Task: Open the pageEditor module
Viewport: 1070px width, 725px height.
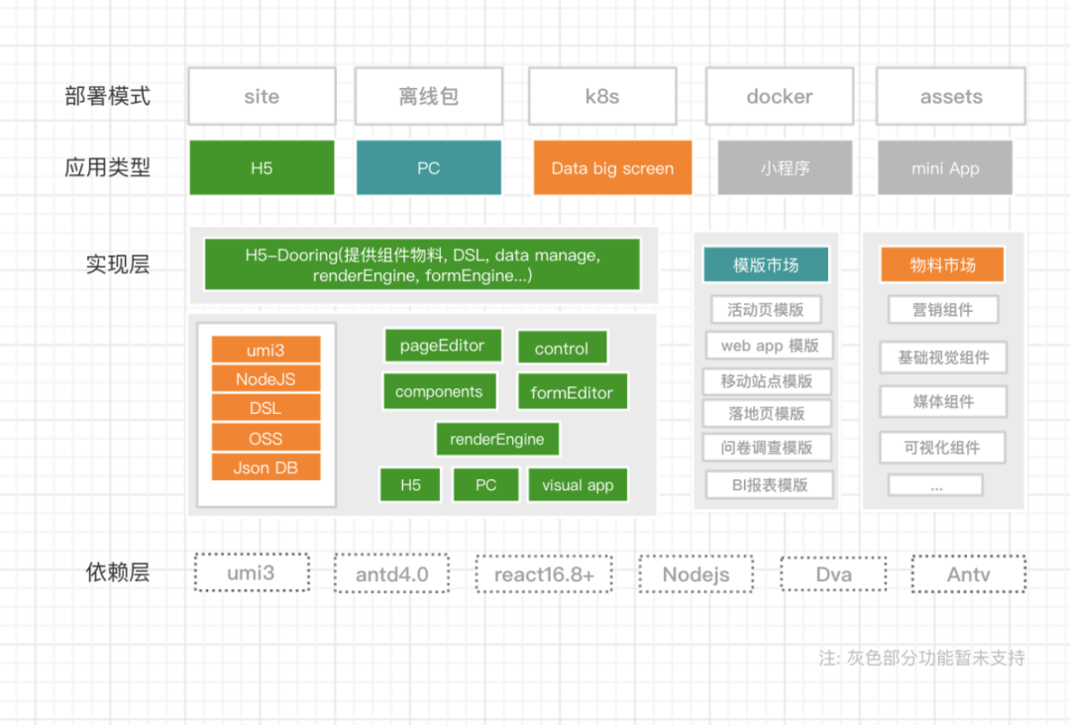Action: (443, 346)
